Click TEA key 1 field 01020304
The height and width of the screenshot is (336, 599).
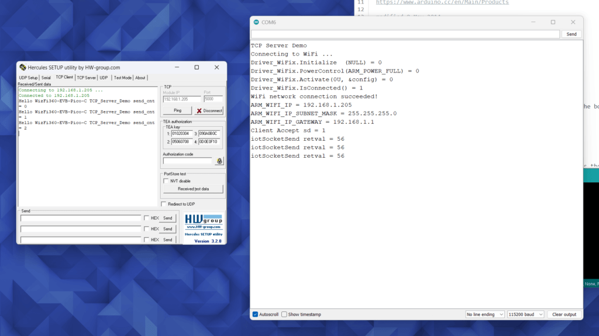pos(181,134)
